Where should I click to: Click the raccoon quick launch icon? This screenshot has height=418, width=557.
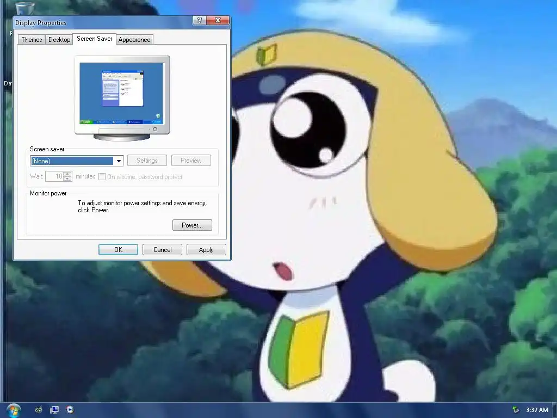(x=39, y=410)
